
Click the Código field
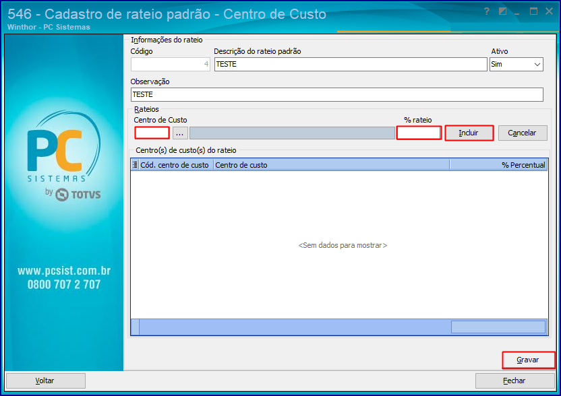click(x=170, y=65)
